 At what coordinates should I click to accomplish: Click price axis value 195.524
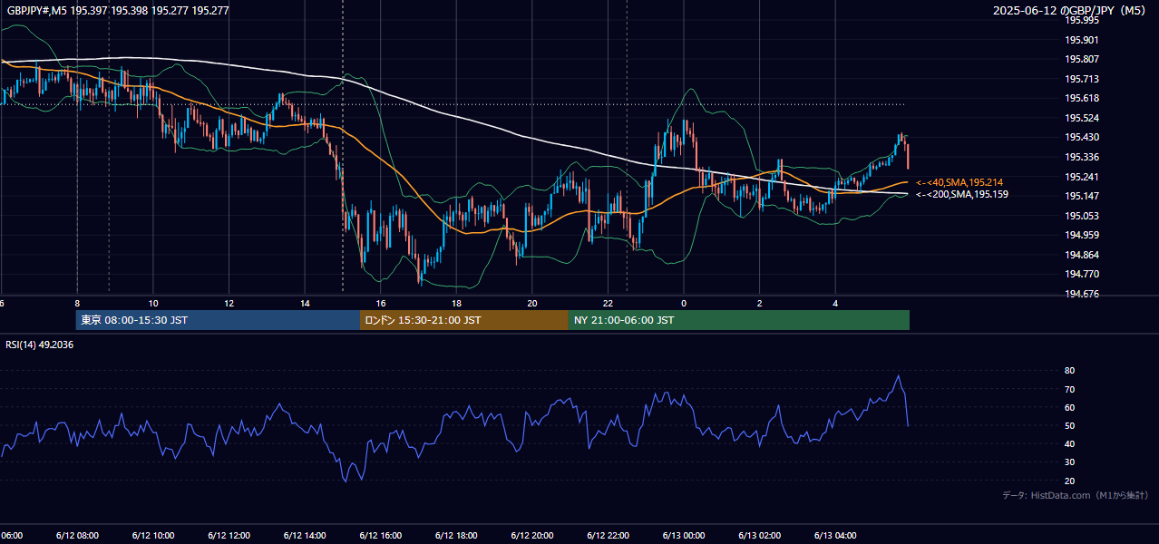[1081, 118]
